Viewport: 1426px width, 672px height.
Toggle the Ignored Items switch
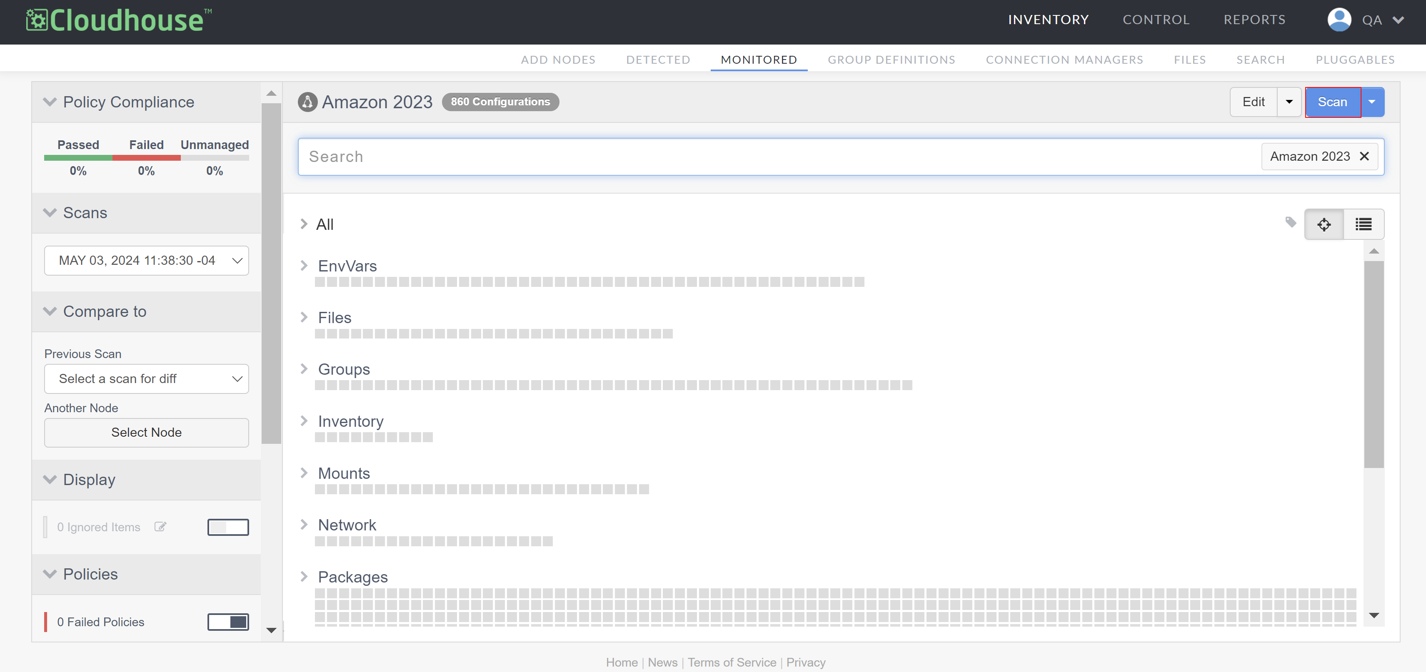(228, 527)
